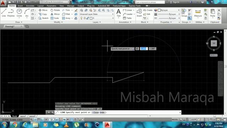Activate the Array command

click(66, 18)
